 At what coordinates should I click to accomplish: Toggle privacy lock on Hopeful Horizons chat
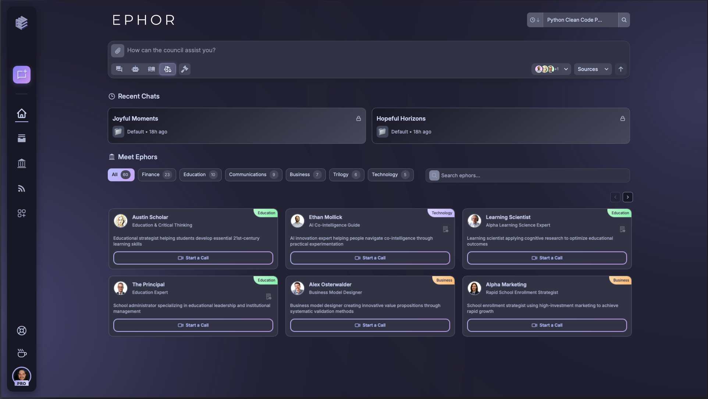click(x=622, y=118)
